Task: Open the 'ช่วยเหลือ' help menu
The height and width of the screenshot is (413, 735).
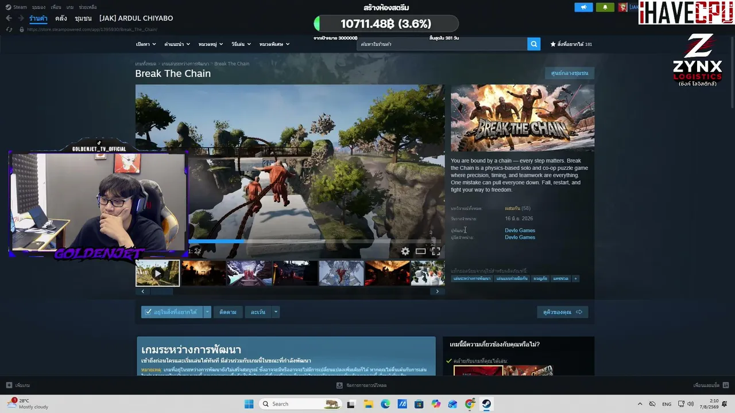Action: click(x=88, y=7)
